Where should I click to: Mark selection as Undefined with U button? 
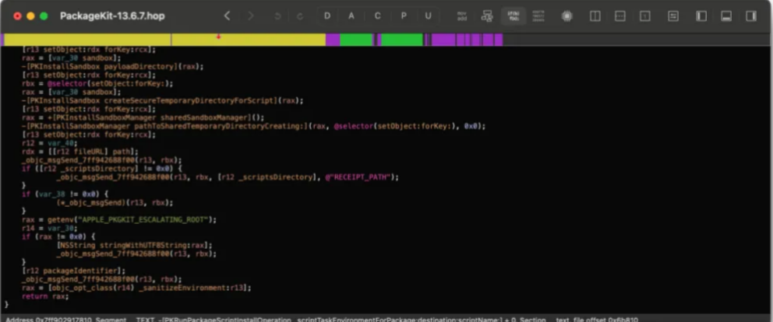coord(428,16)
